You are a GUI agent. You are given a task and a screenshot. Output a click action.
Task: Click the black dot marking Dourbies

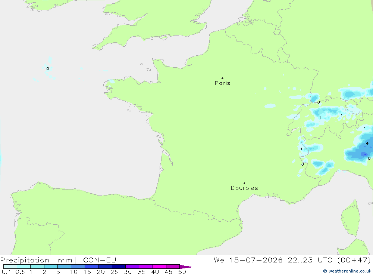(x=244, y=183)
